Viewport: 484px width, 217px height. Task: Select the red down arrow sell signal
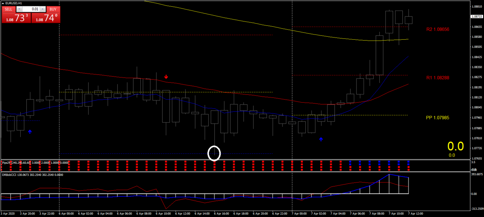click(166, 77)
